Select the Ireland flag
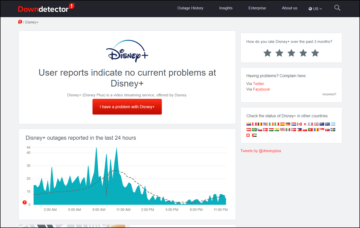This screenshot has width=360, height=228. 271,124
